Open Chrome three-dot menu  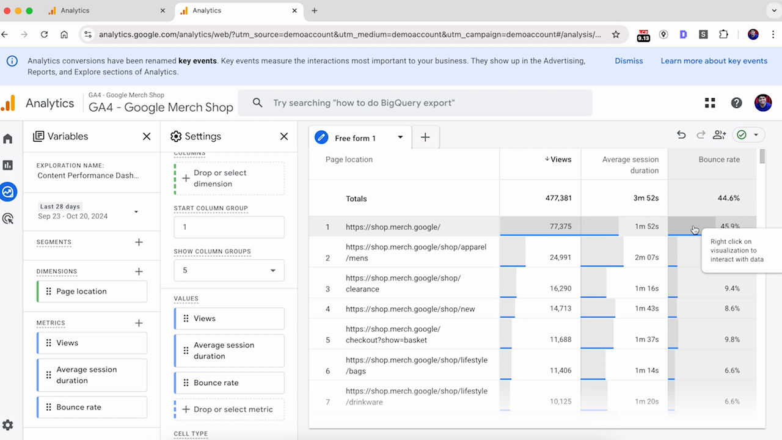pyautogui.click(x=773, y=35)
